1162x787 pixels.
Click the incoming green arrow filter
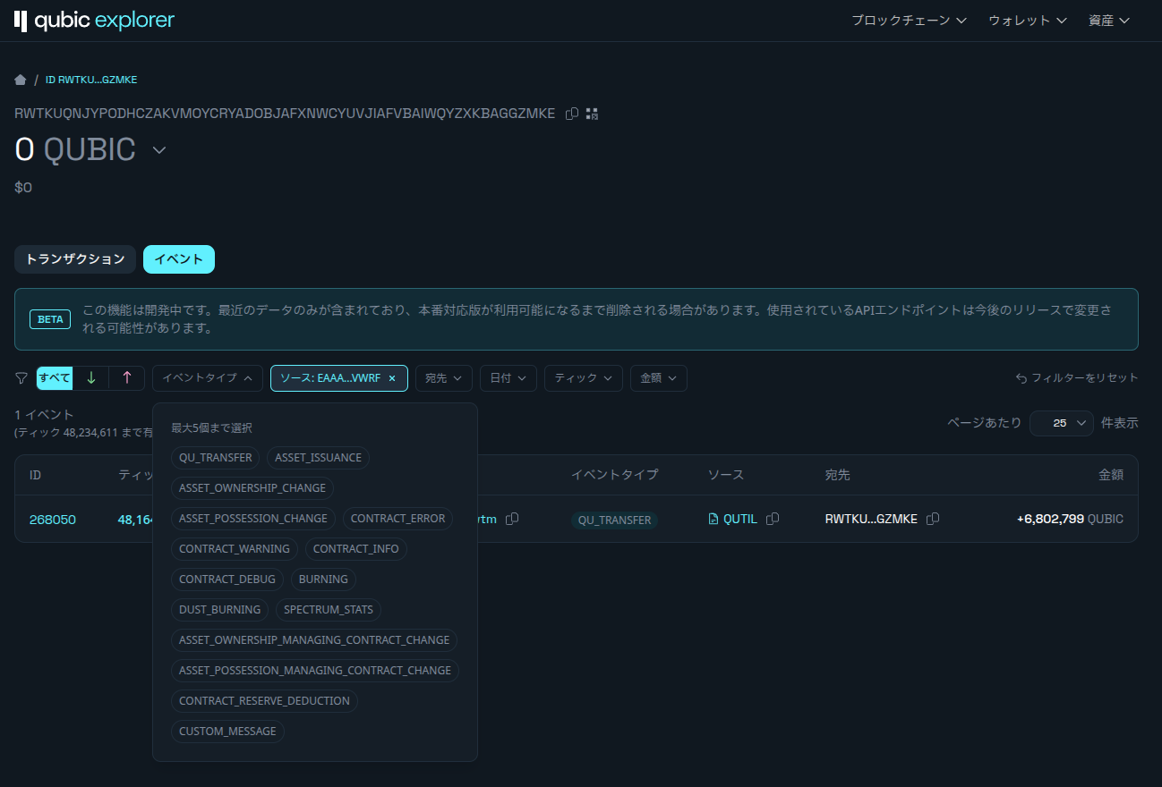point(90,378)
